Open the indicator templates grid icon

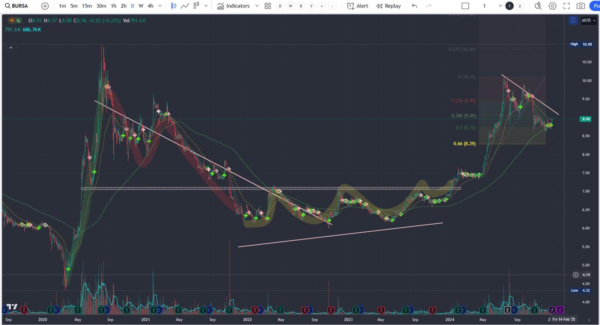pos(268,6)
